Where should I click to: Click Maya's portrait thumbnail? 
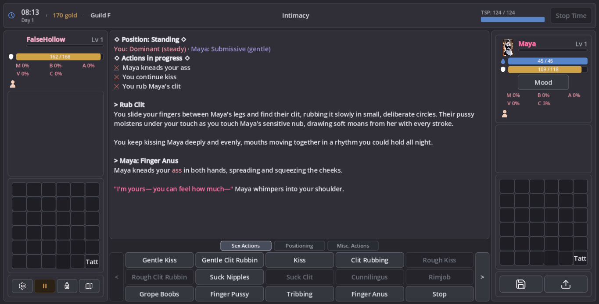508,47
